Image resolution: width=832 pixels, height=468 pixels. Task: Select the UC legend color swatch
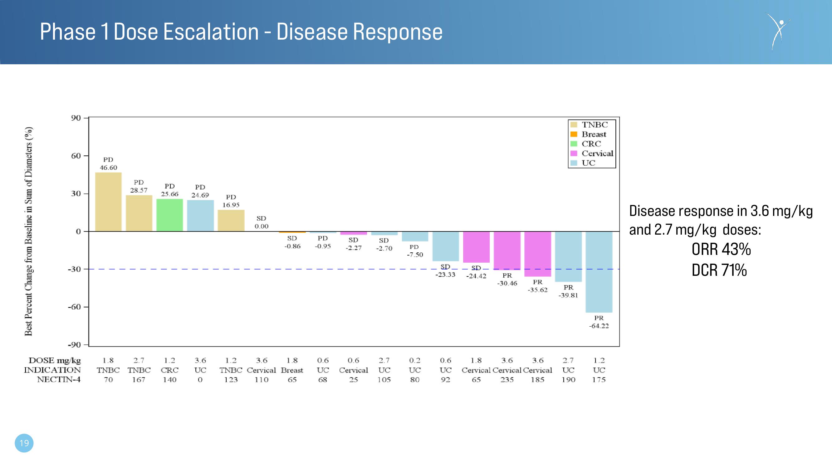click(x=574, y=163)
